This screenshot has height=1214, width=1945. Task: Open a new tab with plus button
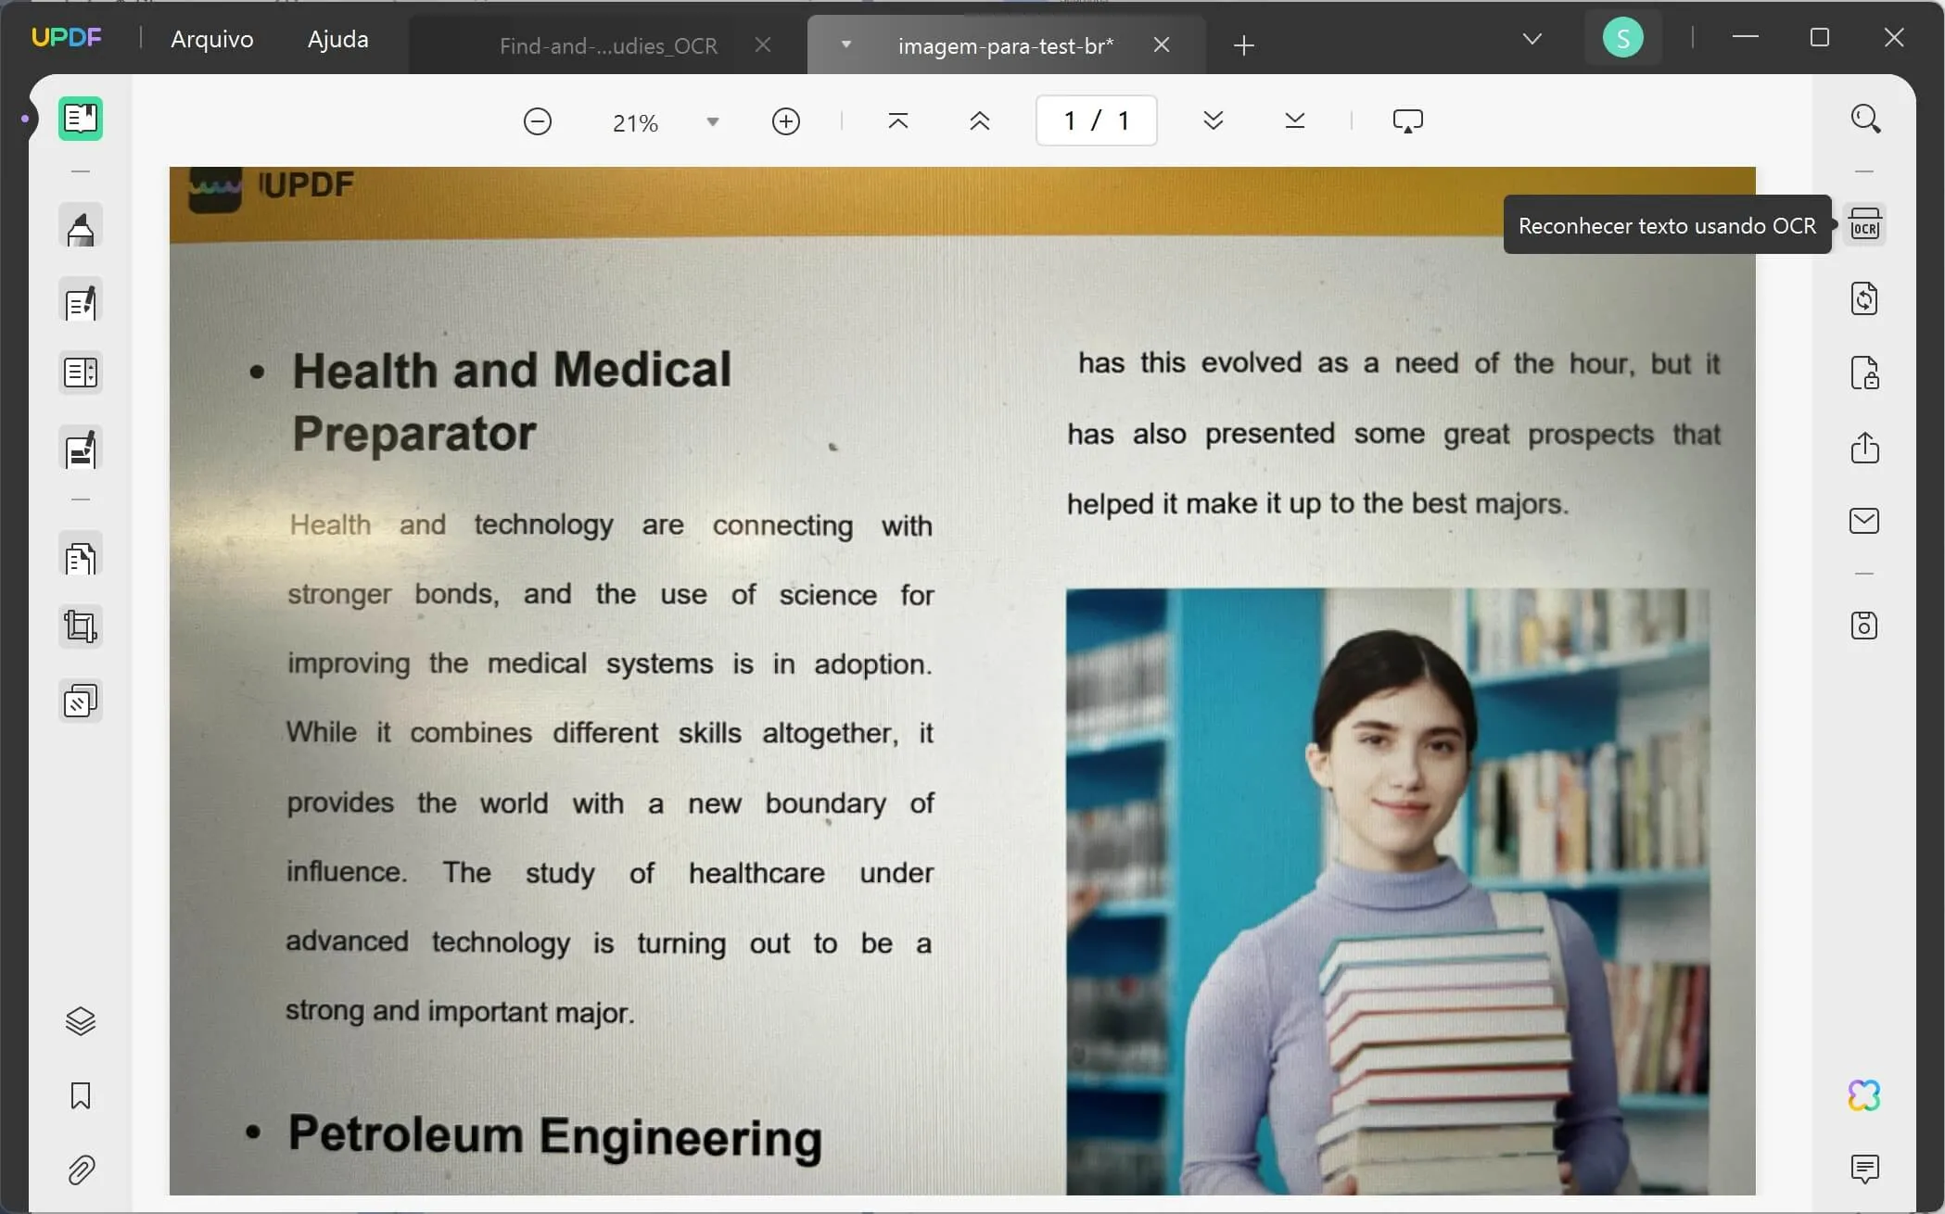[x=1242, y=45]
